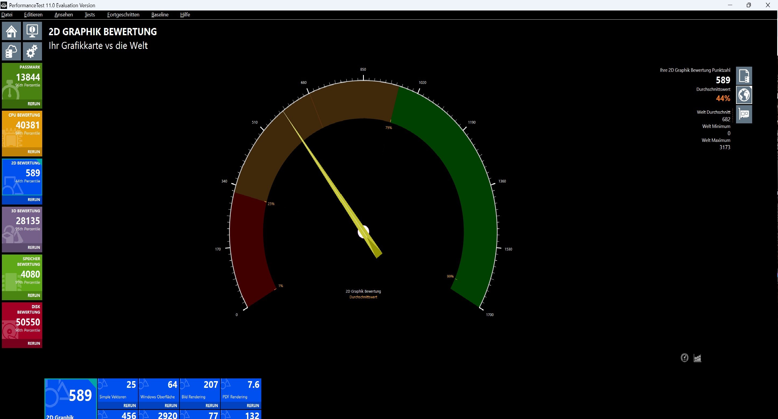Image resolution: width=778 pixels, height=419 pixels.
Task: Go to the Home dashboard icon
Action: point(12,31)
